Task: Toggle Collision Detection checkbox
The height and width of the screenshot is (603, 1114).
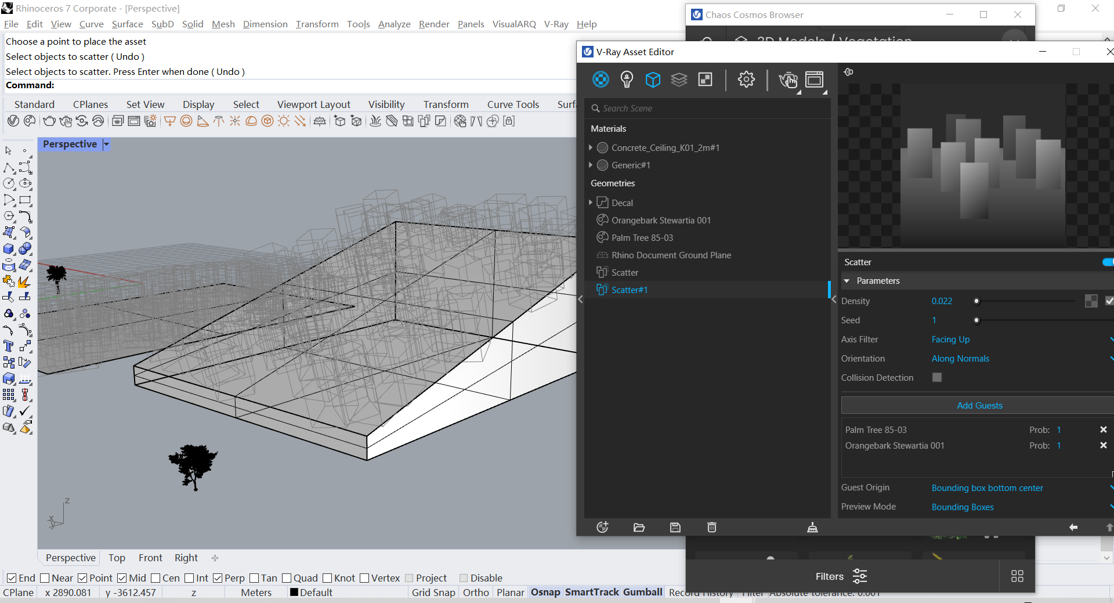Action: coord(937,377)
